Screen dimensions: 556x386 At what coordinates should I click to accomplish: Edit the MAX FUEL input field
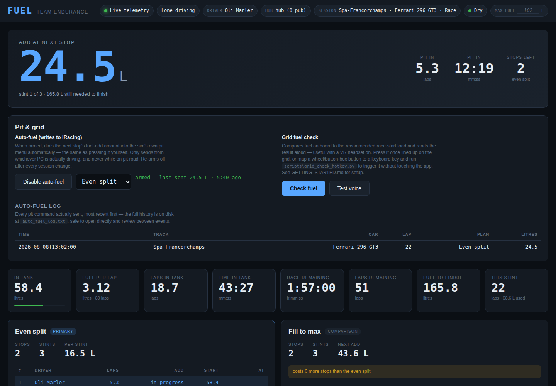pos(528,10)
